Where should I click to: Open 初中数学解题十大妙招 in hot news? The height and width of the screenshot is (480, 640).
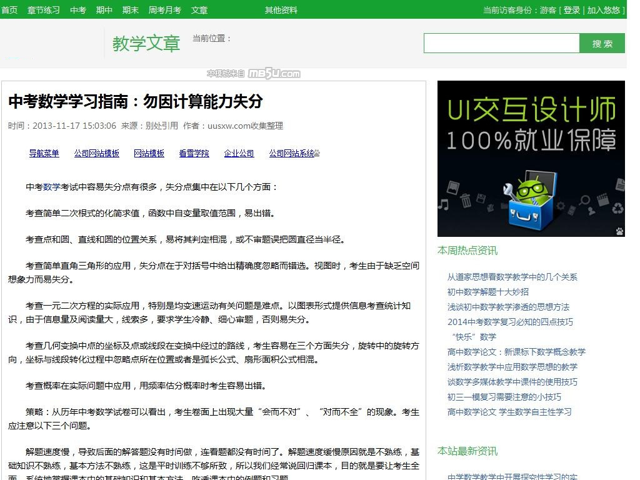point(487,292)
